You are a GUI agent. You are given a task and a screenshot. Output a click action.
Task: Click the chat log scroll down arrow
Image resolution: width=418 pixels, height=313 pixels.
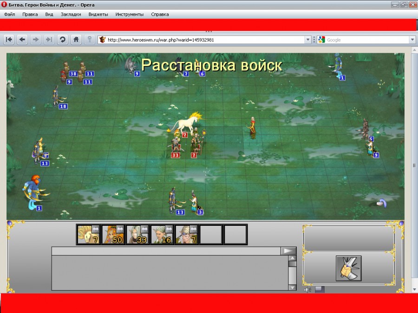(x=293, y=287)
